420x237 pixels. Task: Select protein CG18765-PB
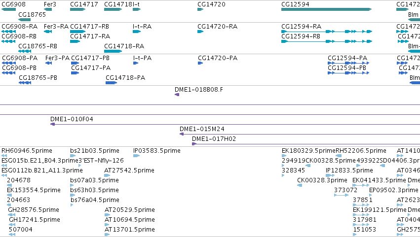coord(38,78)
